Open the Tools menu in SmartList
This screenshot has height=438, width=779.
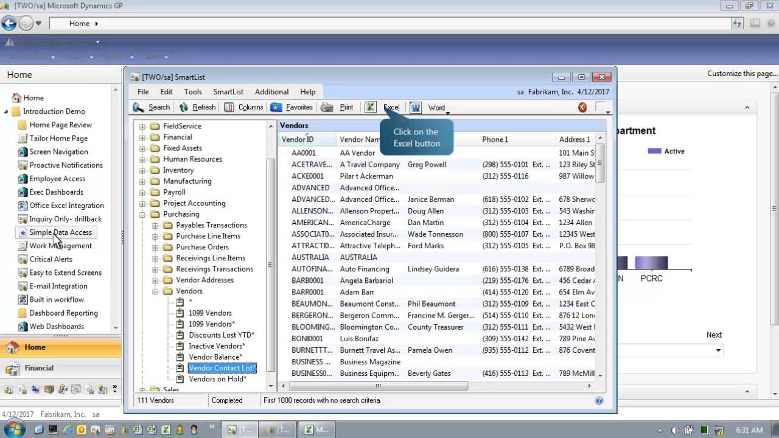[193, 92]
